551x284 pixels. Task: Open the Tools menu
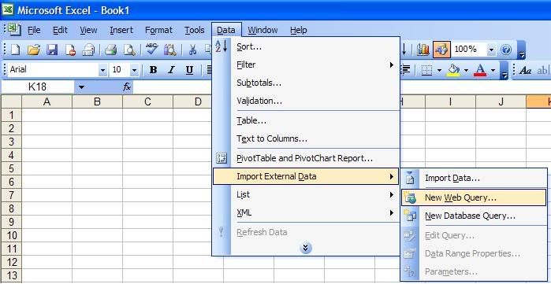click(195, 30)
